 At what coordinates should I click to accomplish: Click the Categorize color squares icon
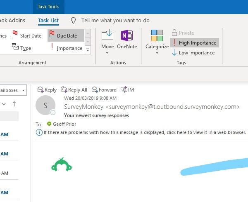157,35
